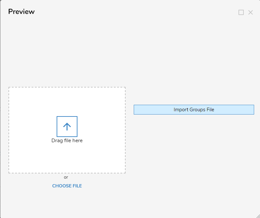
Task: Click the Import Groups File button
Action: click(194, 110)
